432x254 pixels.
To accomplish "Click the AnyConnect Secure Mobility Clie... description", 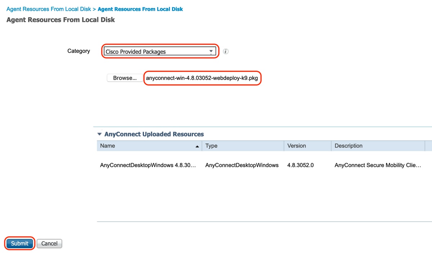I will 378,165.
